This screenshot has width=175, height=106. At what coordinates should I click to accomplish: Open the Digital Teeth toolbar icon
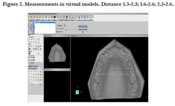73,18
